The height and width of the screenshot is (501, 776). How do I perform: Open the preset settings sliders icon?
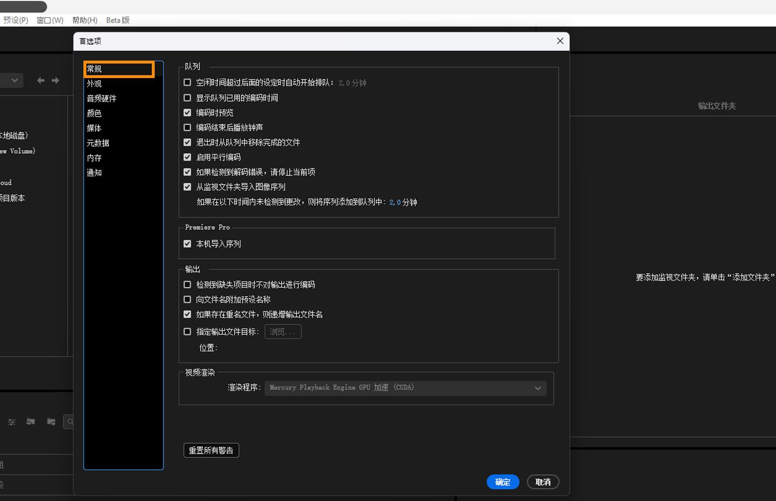11,422
